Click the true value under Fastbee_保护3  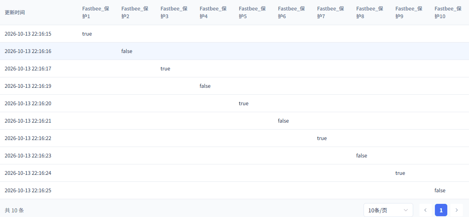pos(165,68)
